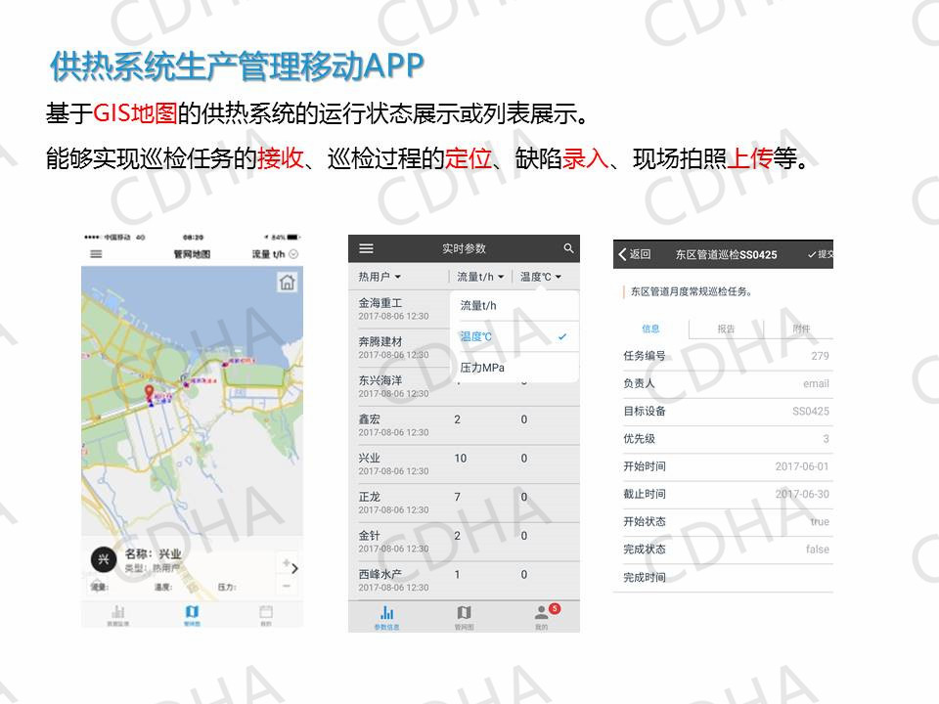Select the 参数信息 bottom tab
The width and height of the screenshot is (939, 704).
(387, 617)
